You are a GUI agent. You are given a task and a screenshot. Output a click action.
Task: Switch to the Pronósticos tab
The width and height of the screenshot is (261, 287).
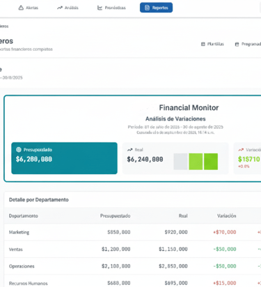tap(111, 8)
